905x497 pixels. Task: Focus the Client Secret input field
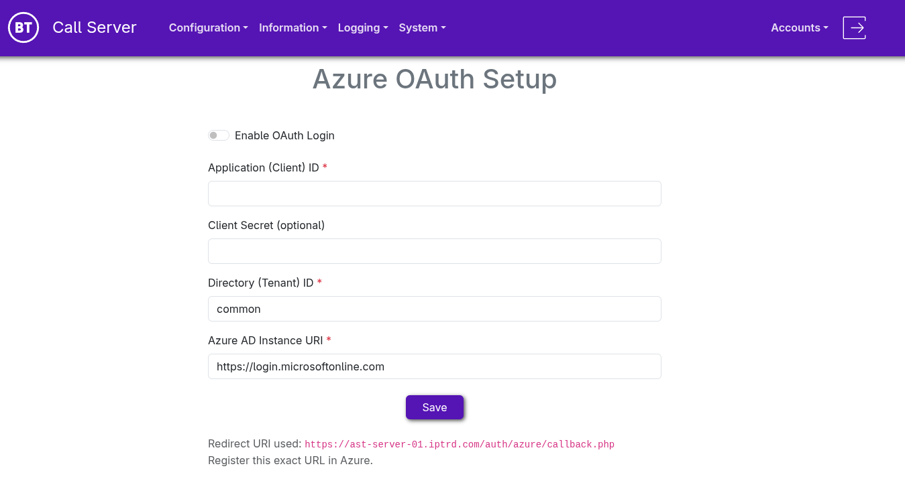(x=435, y=251)
